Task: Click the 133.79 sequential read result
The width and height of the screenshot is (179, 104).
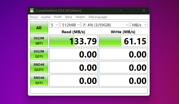Action: coord(74,41)
